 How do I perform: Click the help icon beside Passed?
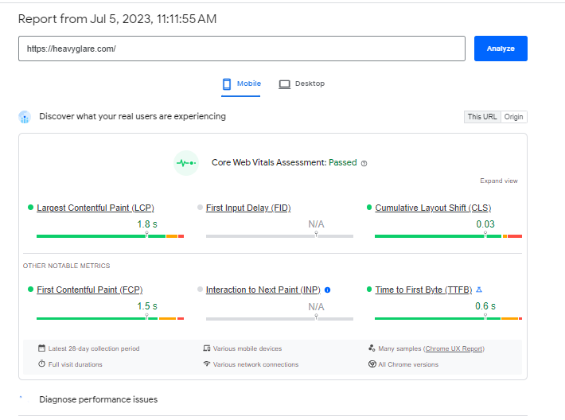pyautogui.click(x=364, y=163)
